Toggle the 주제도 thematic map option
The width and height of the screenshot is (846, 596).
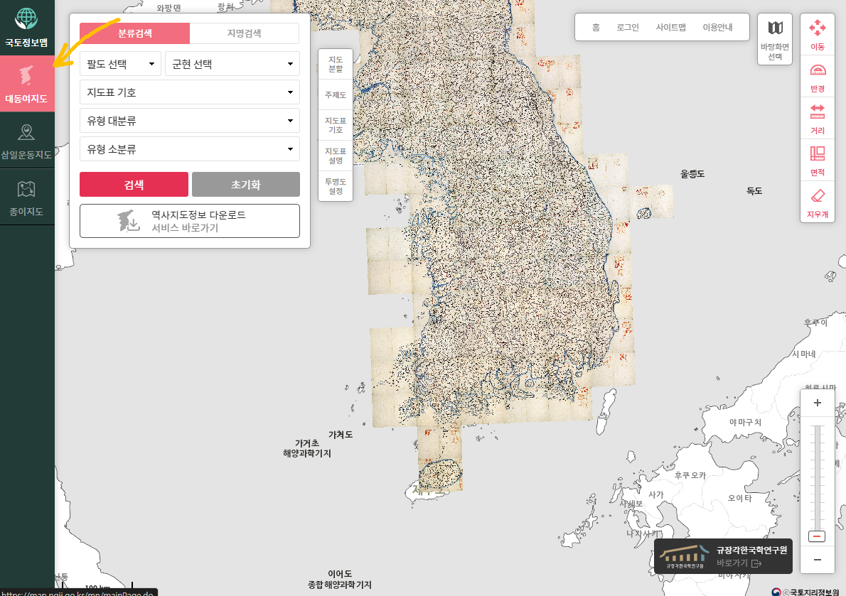336,95
